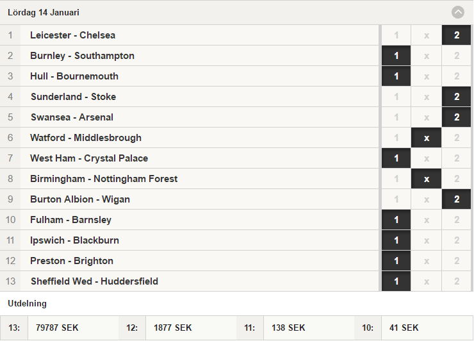474x341 pixels.
Task: Toggle 1 pick for Ipswich - Blackburn
Action: [x=396, y=240]
